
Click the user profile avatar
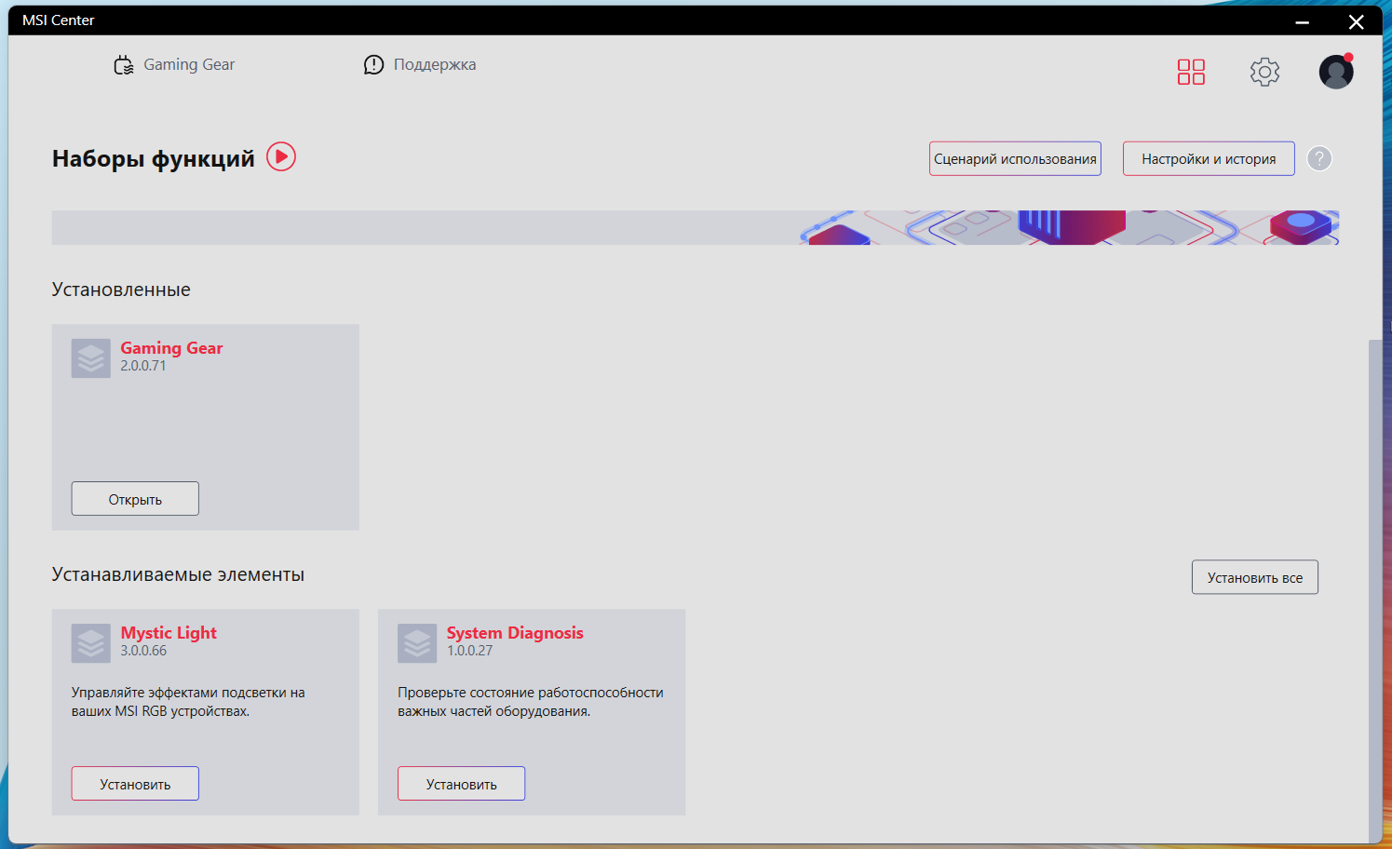tap(1336, 72)
